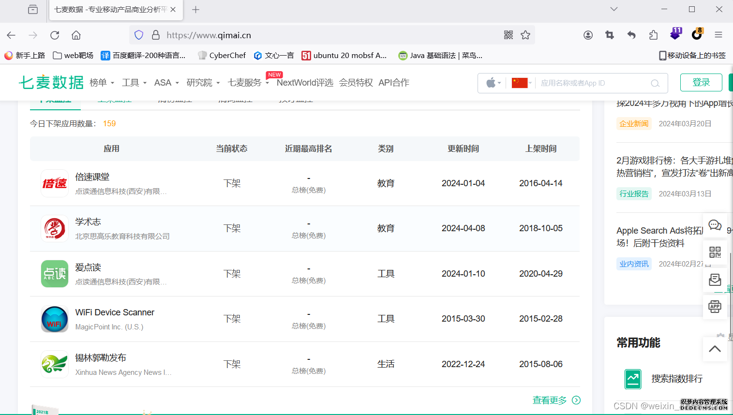Expand the 工具 navigation dropdown
Viewport: 733px width, 415px height.
(134, 83)
